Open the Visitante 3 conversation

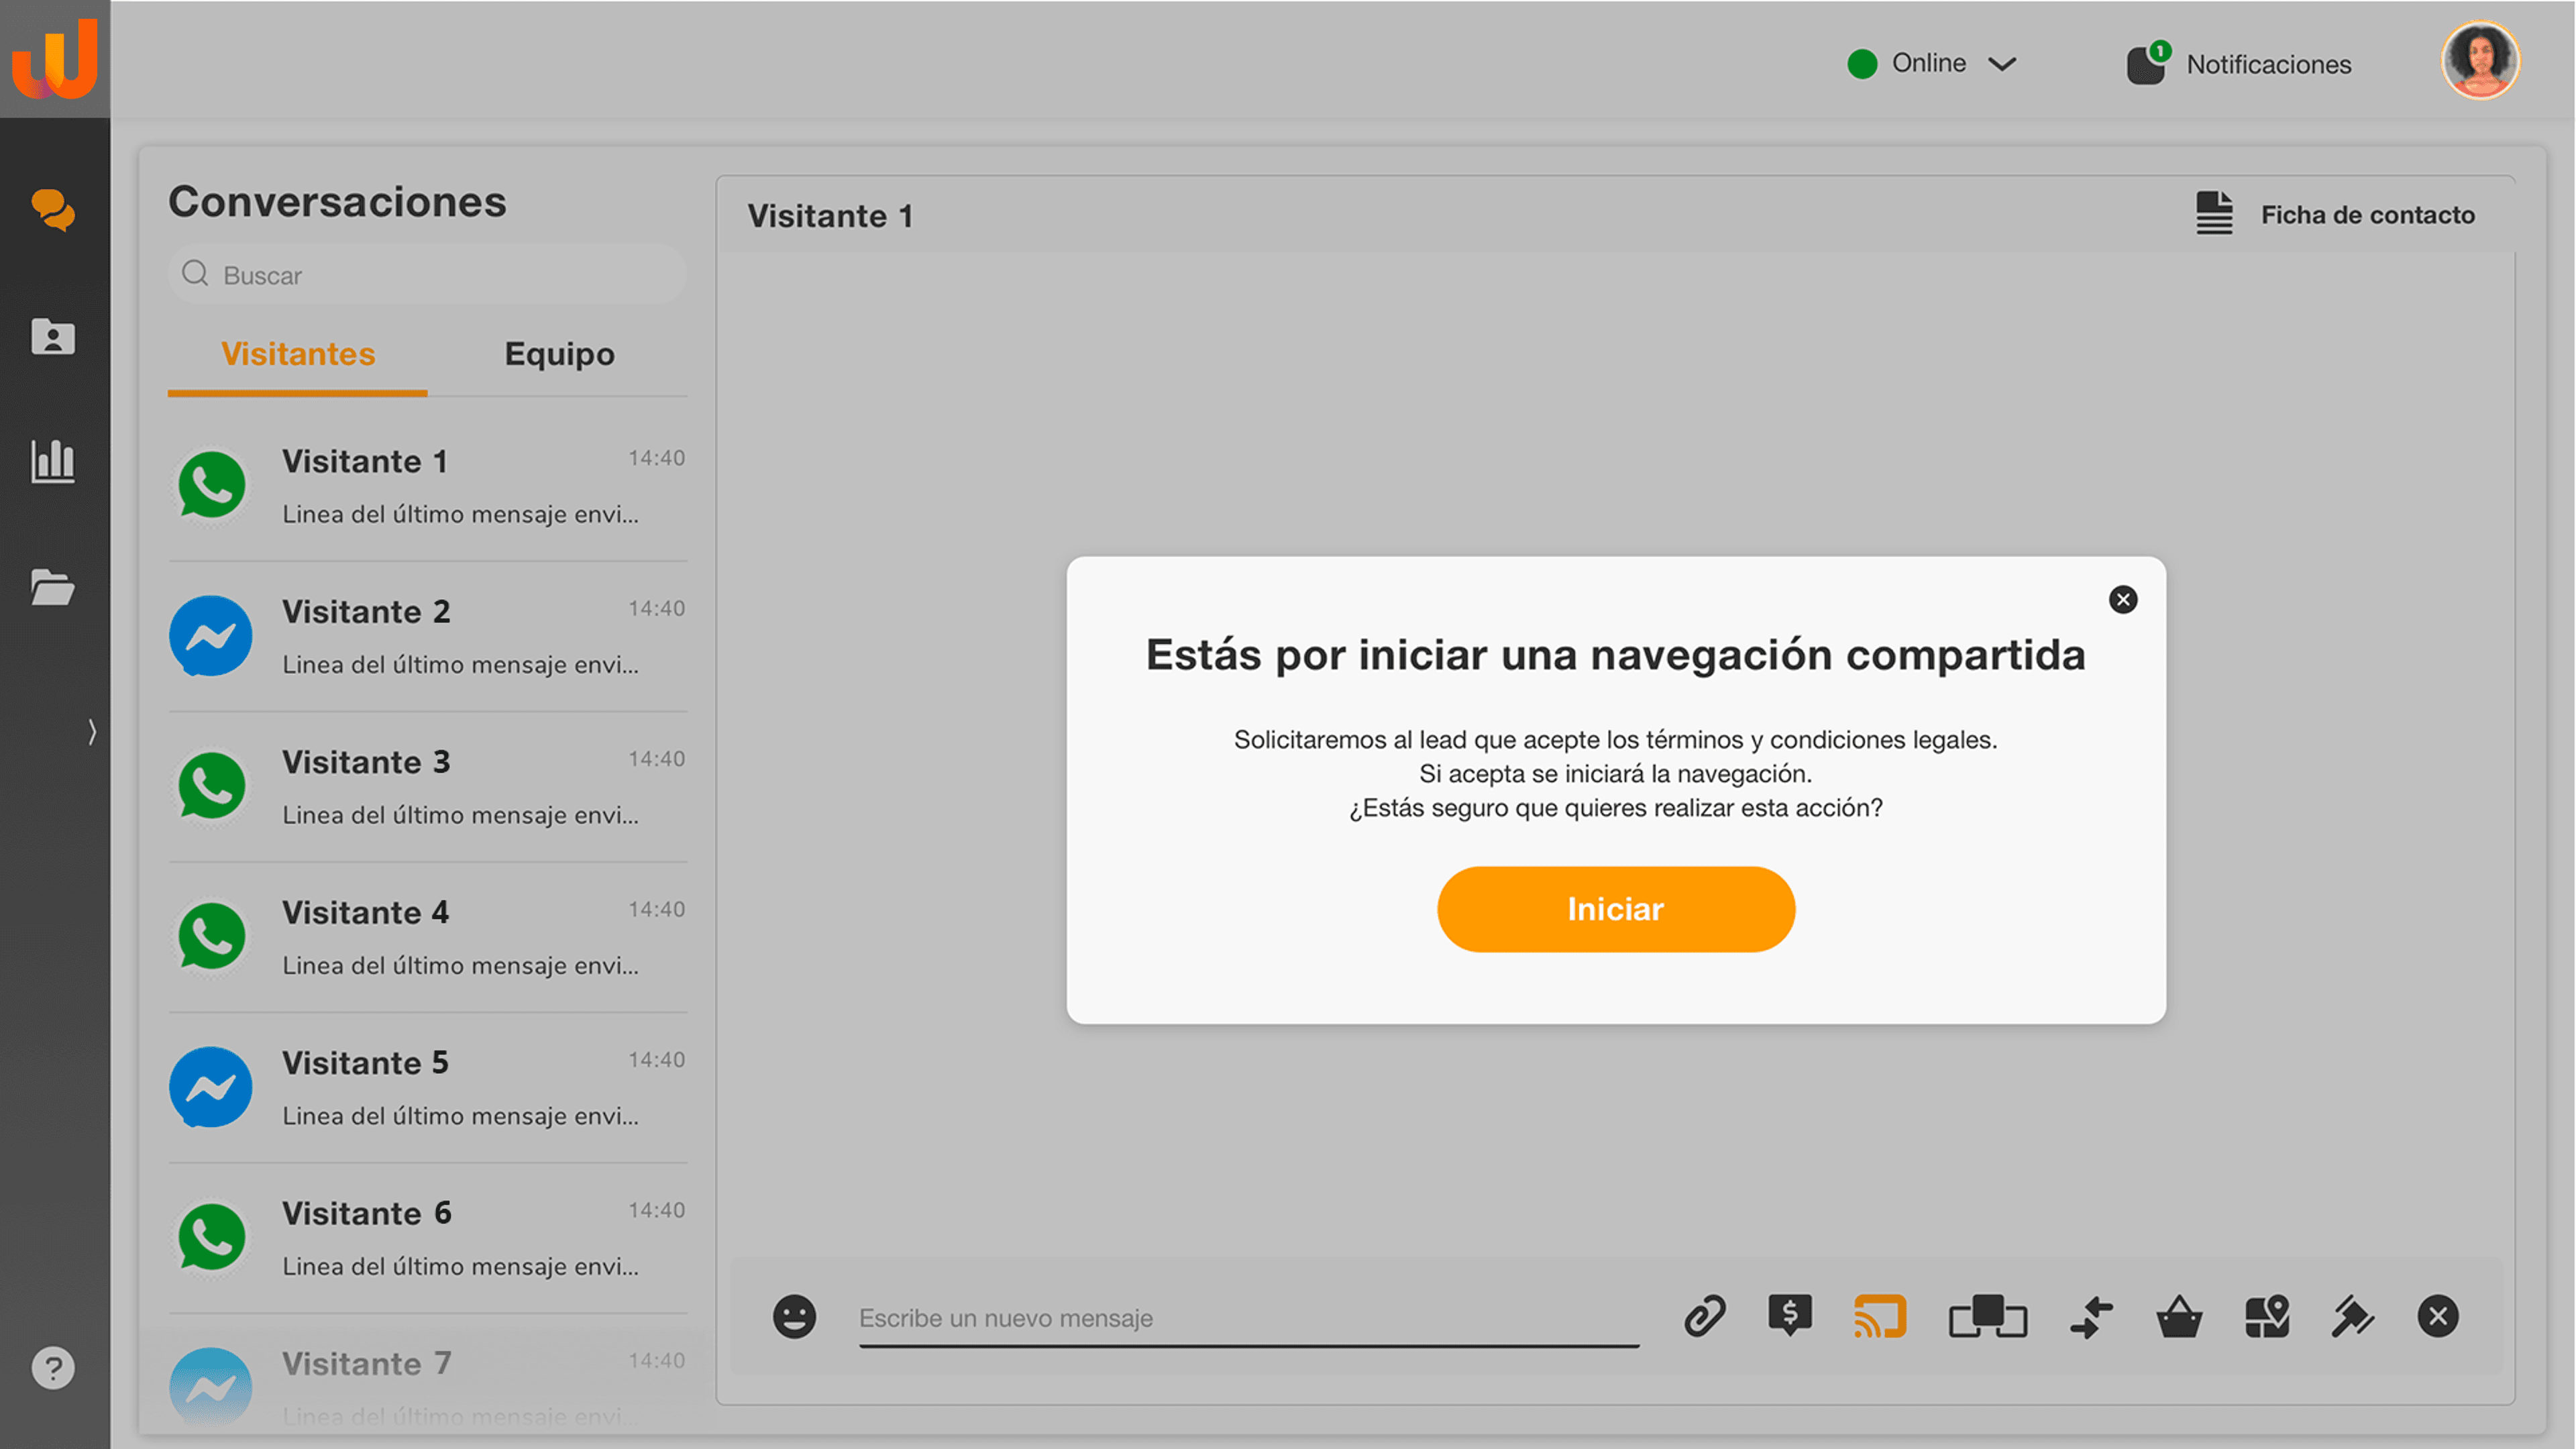[x=428, y=787]
